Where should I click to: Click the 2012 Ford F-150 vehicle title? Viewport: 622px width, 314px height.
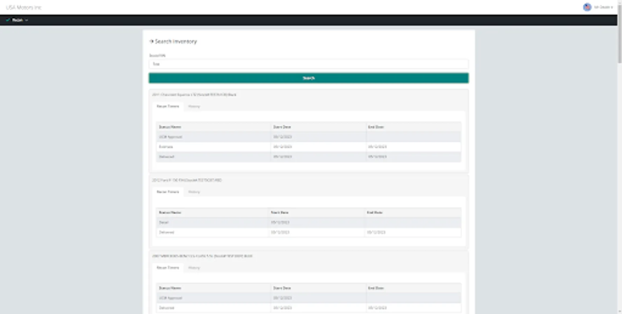tap(187, 180)
